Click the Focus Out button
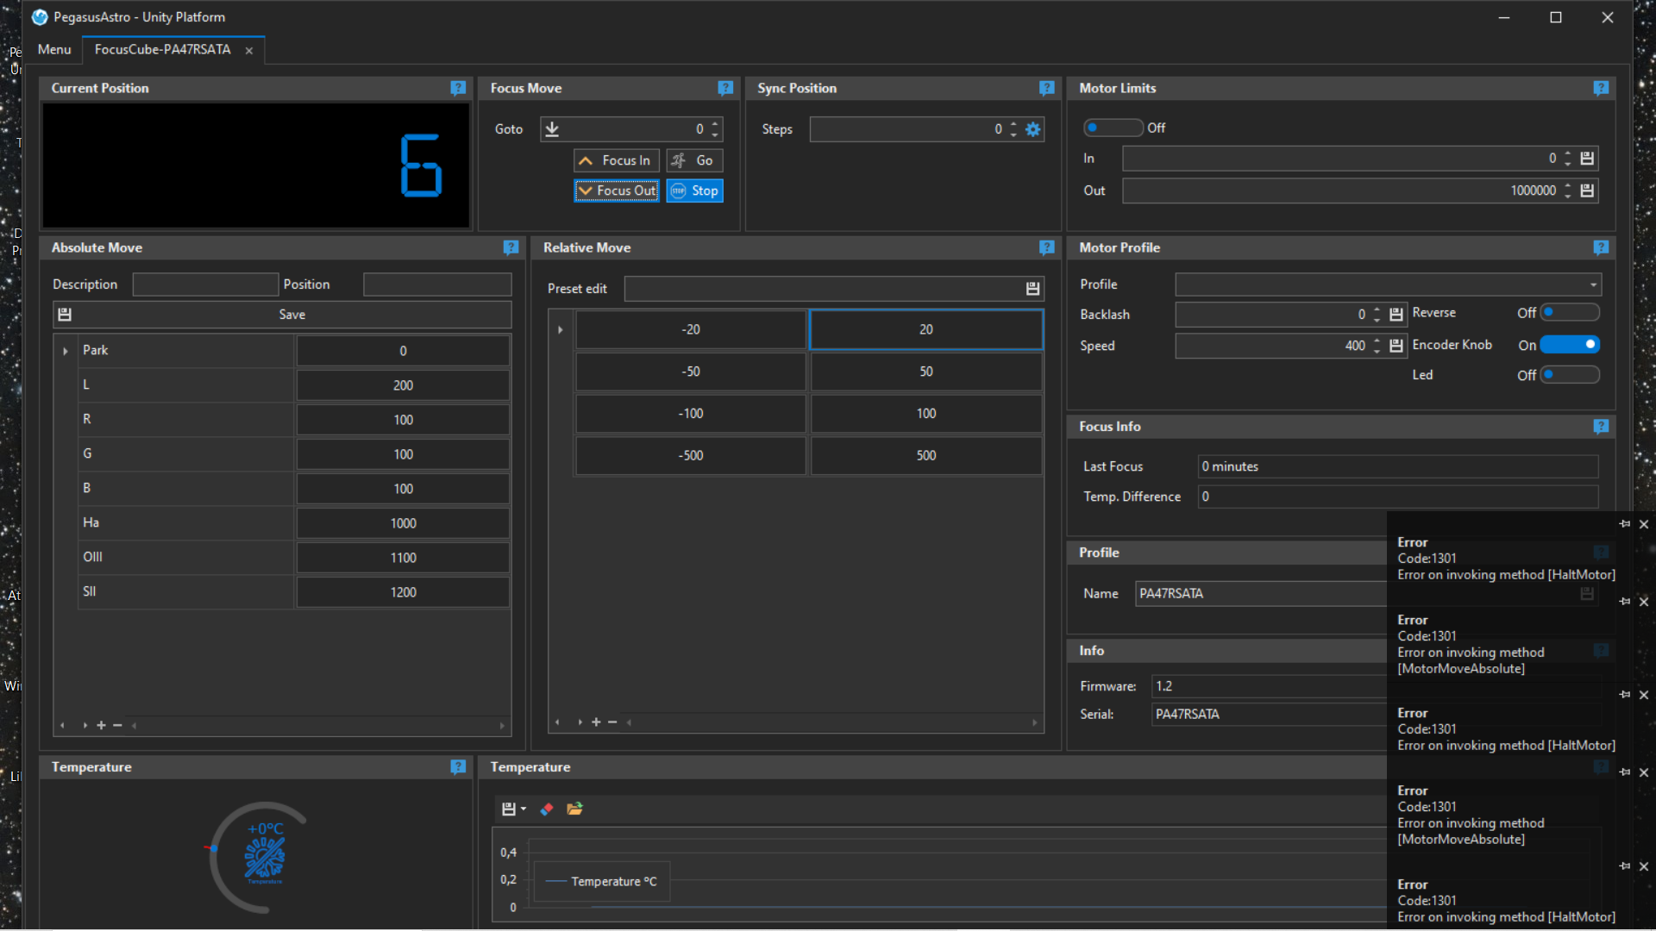Viewport: 1656px width, 931px height. [x=613, y=190]
